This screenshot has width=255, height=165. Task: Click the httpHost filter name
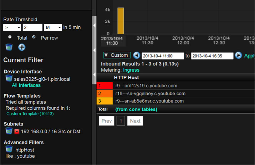tap(25, 150)
